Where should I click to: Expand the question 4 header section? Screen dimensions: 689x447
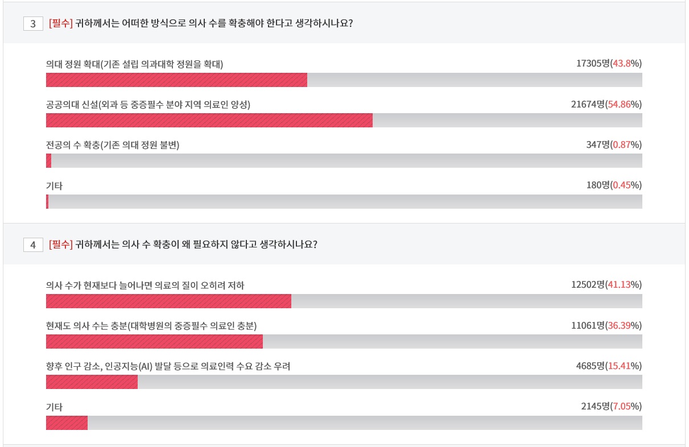(341, 244)
